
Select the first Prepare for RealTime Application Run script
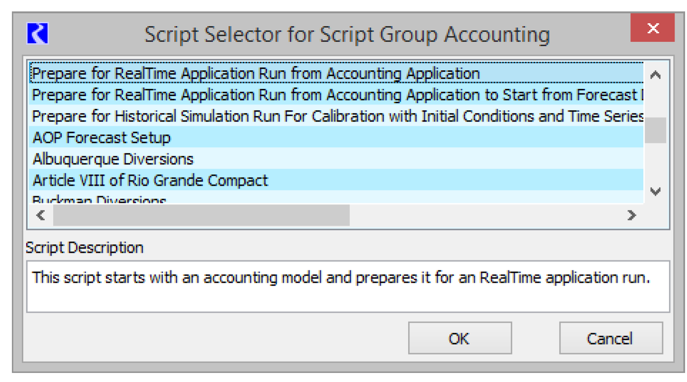[256, 74]
